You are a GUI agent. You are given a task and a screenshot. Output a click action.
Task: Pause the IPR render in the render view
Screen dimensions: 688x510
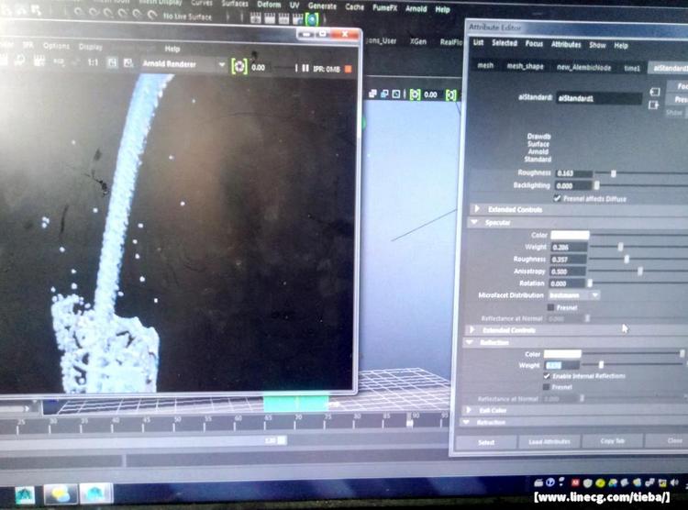pyautogui.click(x=305, y=68)
